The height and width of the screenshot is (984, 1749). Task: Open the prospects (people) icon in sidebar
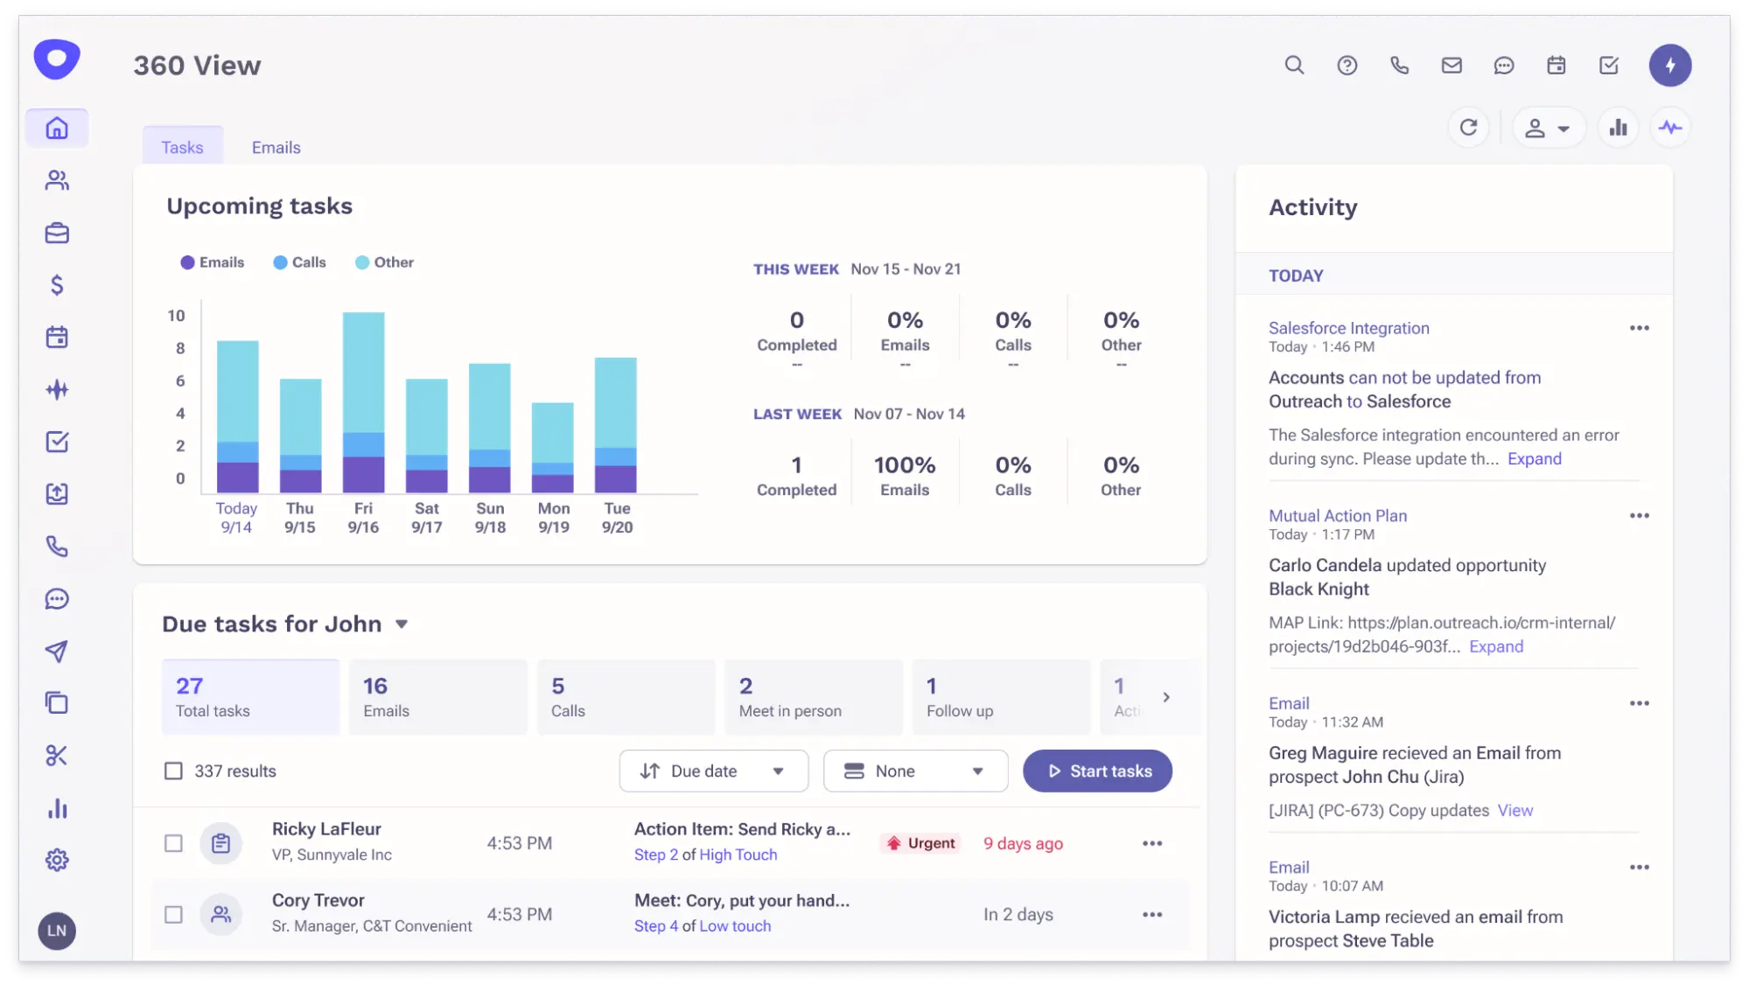56,180
